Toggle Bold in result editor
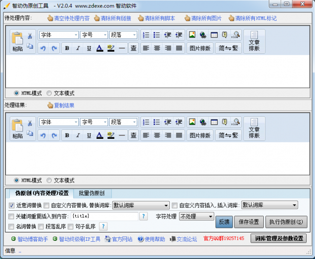The width and height of the screenshot is (315, 259). pos(67,135)
